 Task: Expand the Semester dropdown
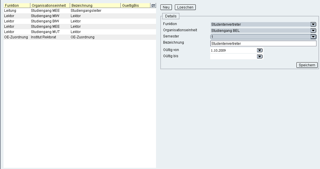(313, 37)
